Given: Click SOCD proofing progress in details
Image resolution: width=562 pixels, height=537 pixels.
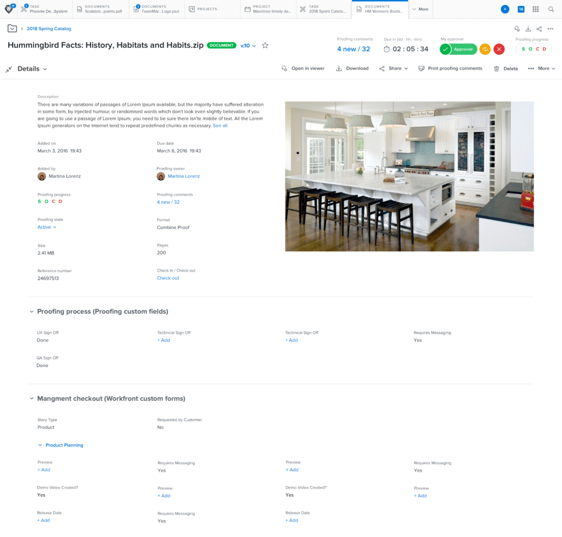Looking at the screenshot, I should coord(50,201).
